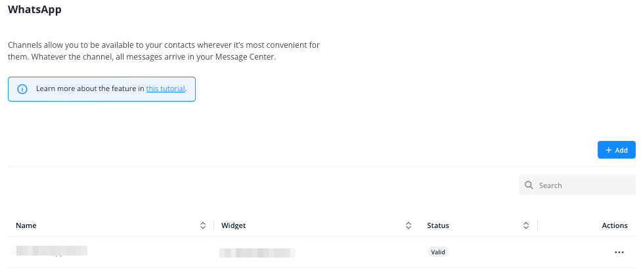Click the info circle icon in the banner
This screenshot has height=270, width=641.
(x=22, y=89)
